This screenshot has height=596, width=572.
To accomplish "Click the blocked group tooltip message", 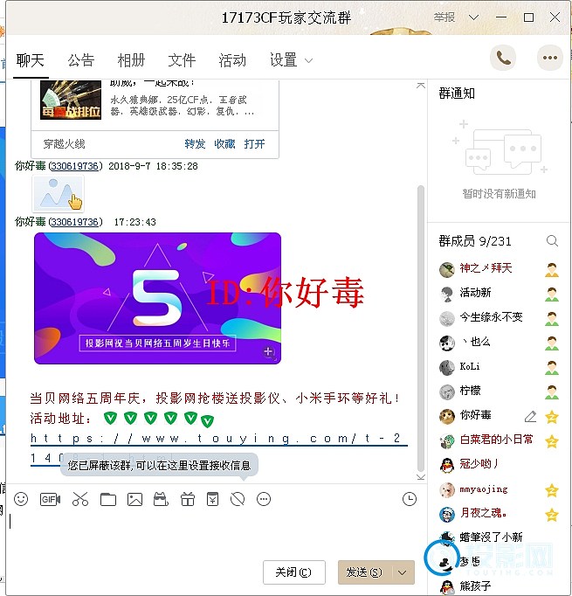I will pyautogui.click(x=159, y=465).
